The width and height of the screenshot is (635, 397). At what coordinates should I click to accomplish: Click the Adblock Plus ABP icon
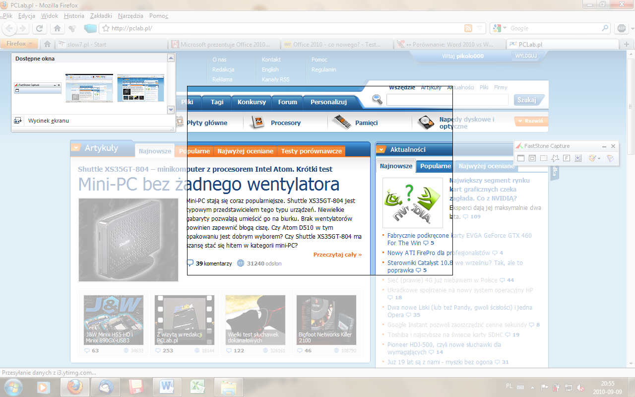point(621,28)
